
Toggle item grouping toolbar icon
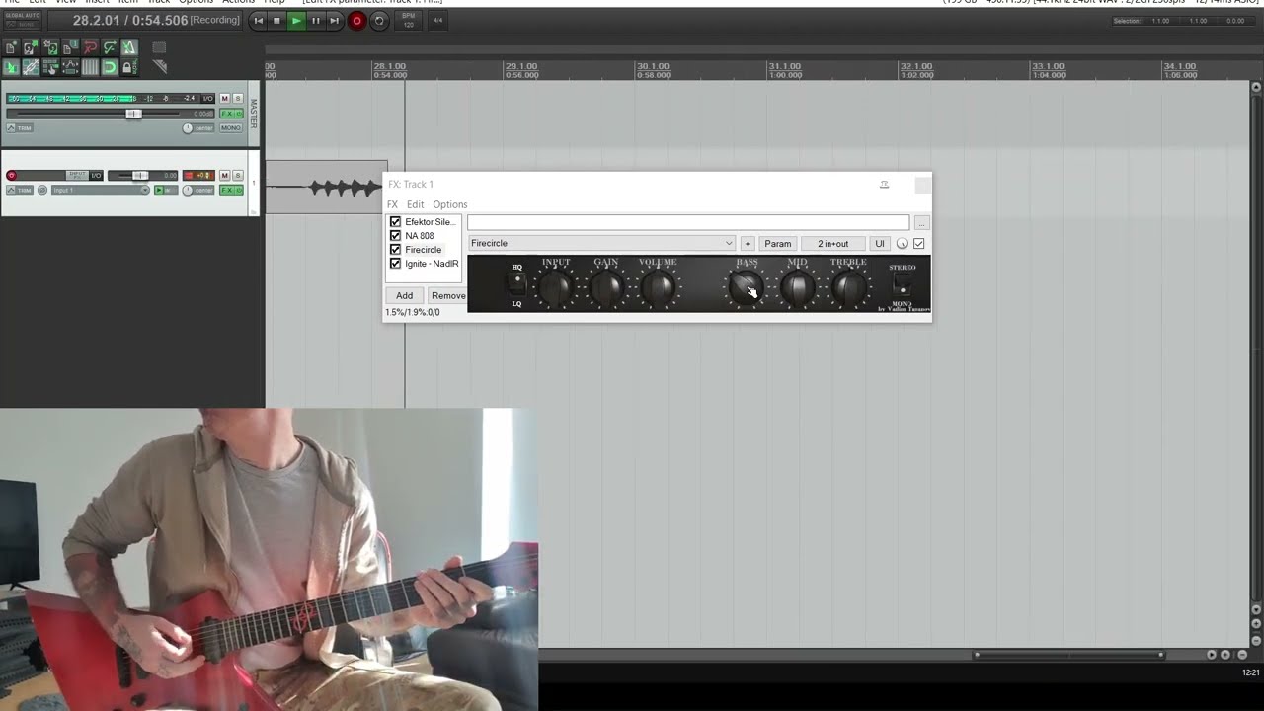pyautogui.click(x=31, y=67)
